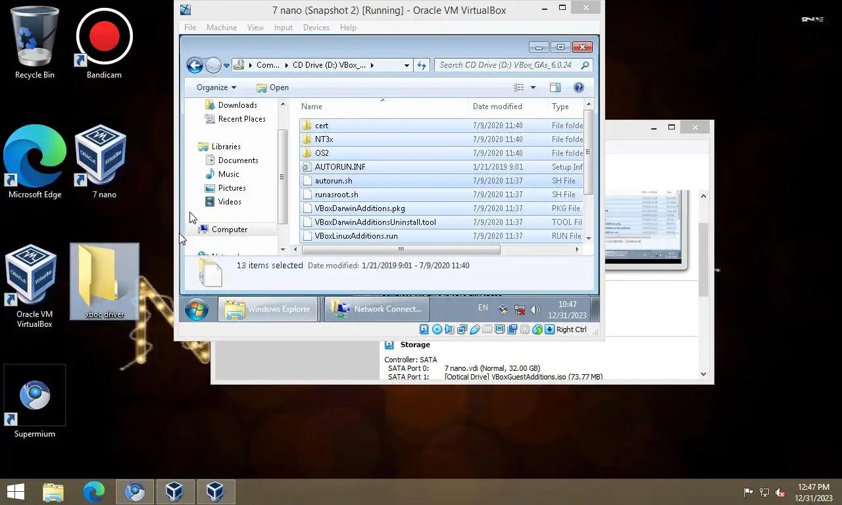Screen dimensions: 842x505
Task: Select the AUTORUN.INF file
Action: coord(441,167)
